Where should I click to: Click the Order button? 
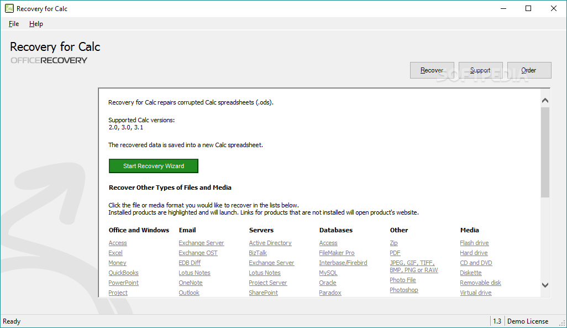pos(529,70)
